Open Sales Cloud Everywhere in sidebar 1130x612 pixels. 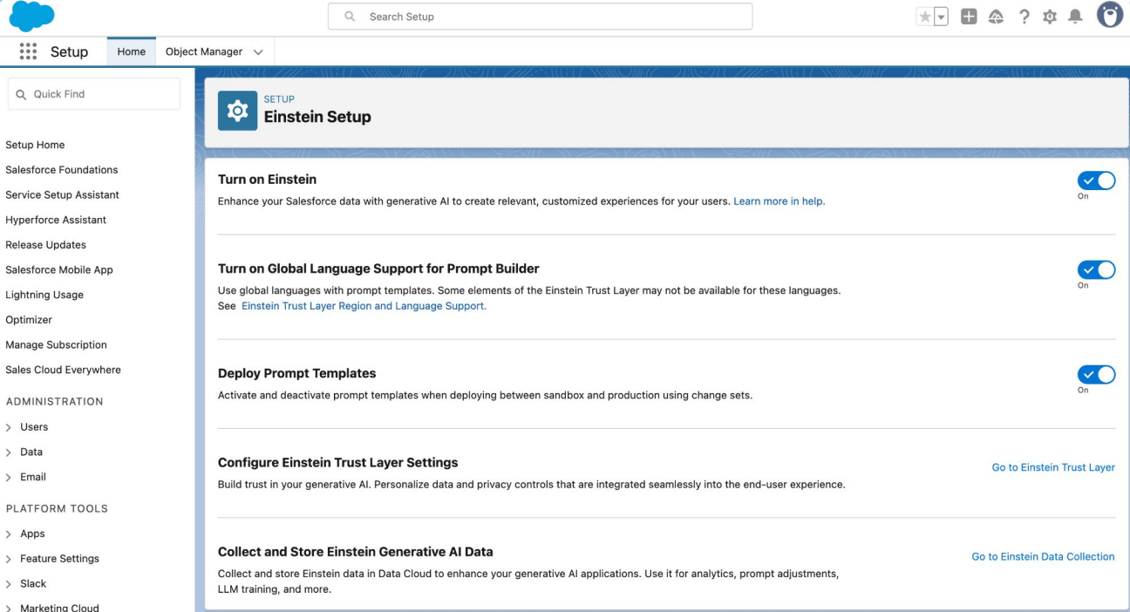63,370
